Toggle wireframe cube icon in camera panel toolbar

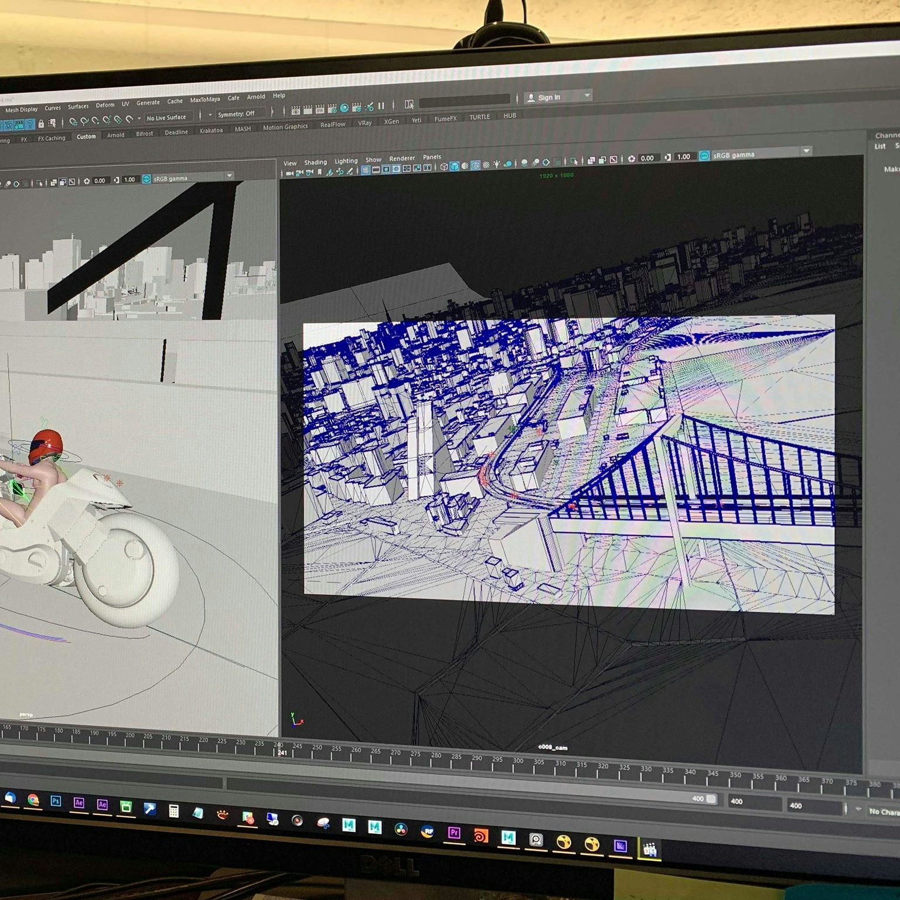pos(444,167)
